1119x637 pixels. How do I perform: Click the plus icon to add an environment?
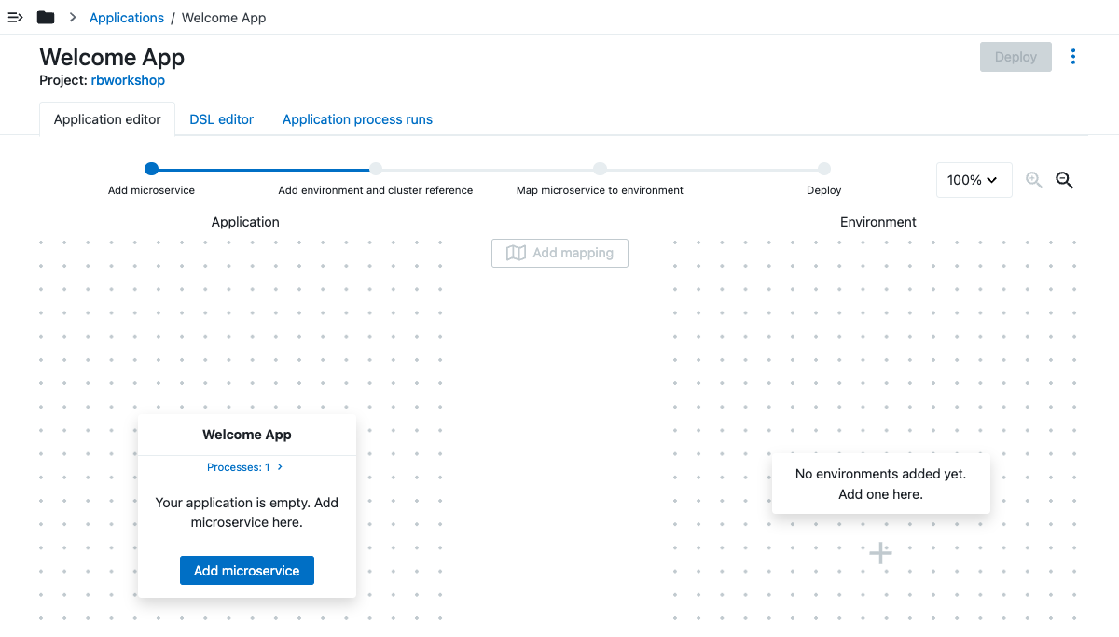coord(880,552)
